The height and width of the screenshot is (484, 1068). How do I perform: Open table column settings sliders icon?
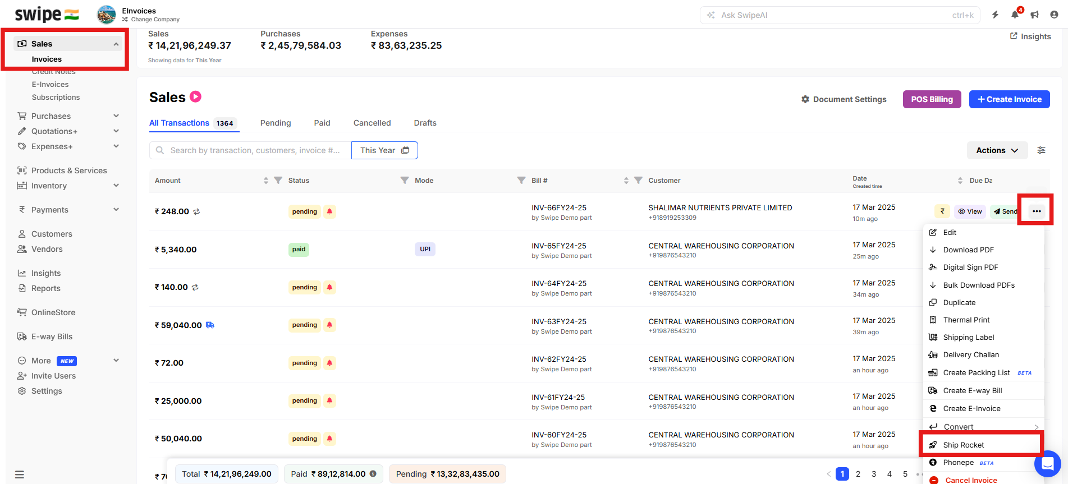pos(1041,150)
